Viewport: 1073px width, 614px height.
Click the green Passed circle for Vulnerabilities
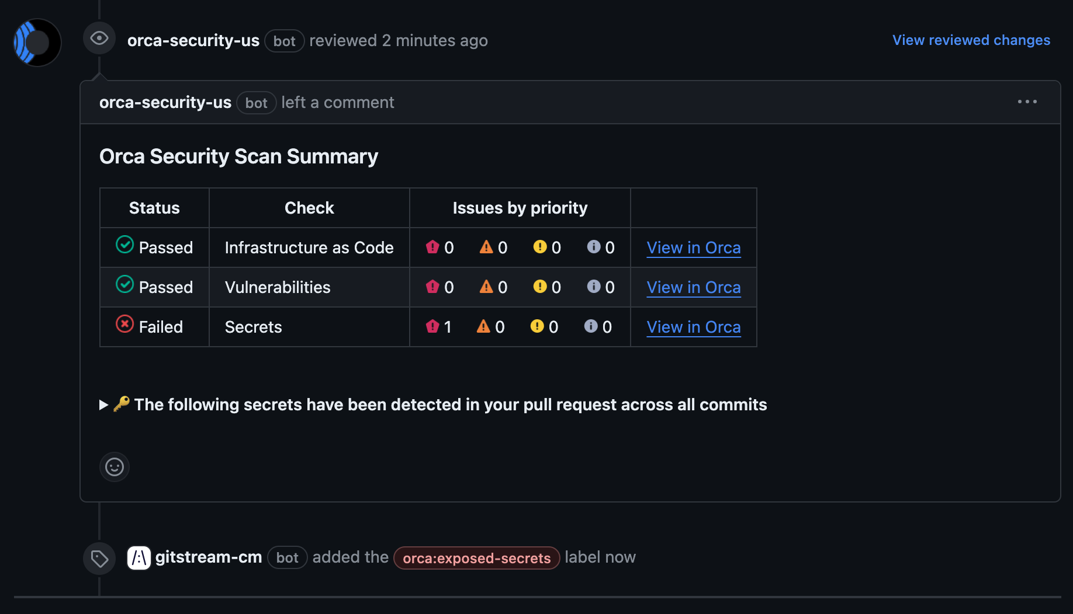click(124, 285)
